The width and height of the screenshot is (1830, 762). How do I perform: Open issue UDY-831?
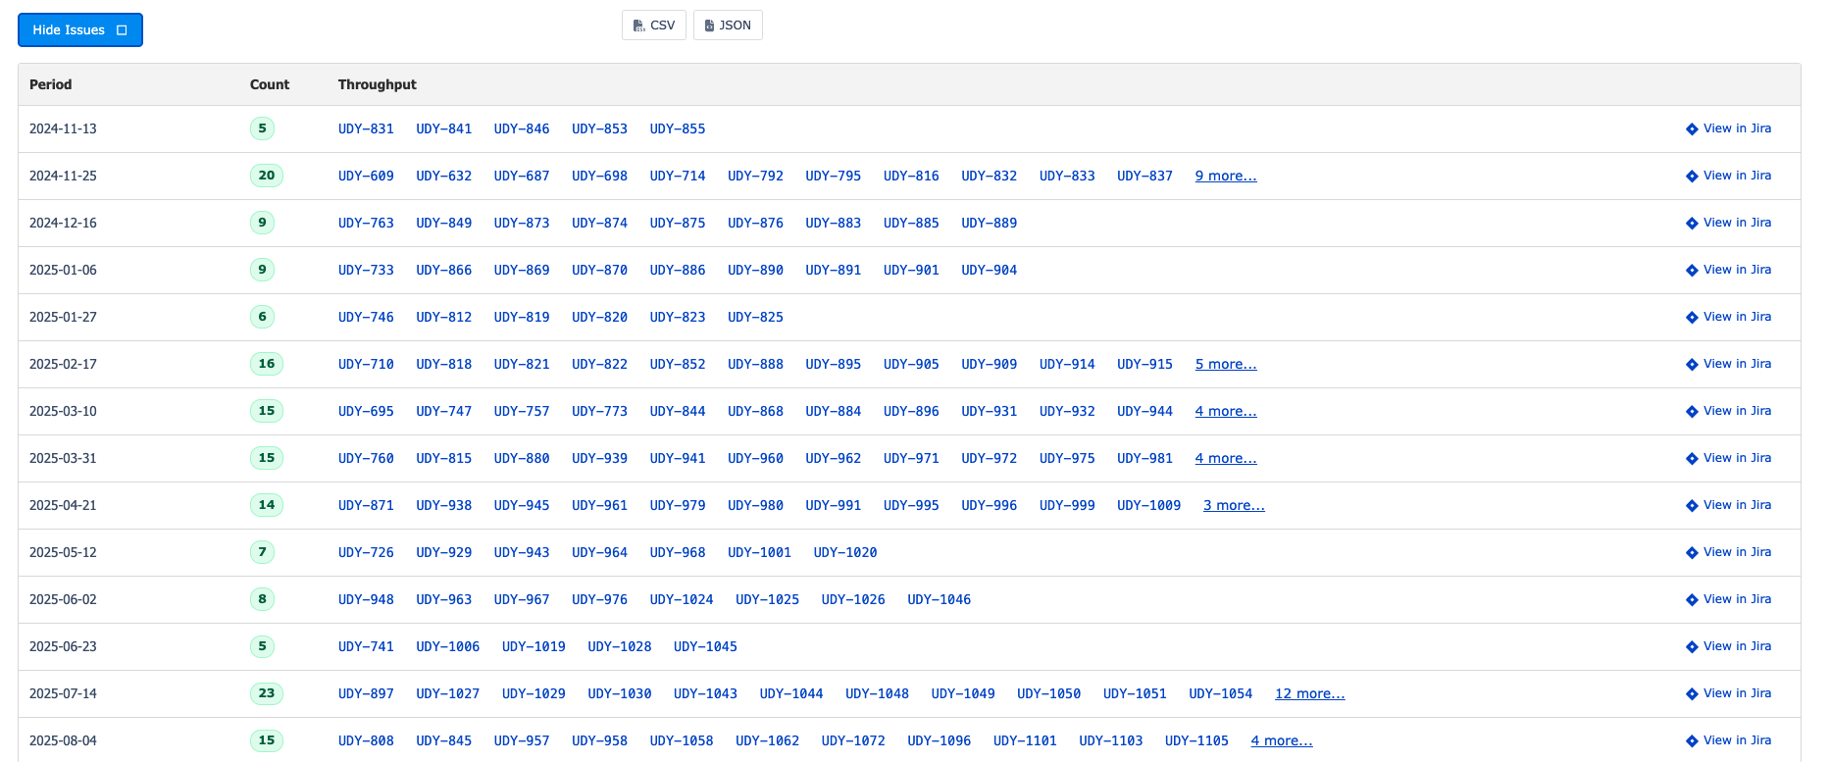pyautogui.click(x=366, y=128)
